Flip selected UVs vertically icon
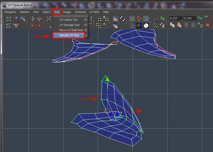 pyautogui.click(x=39, y=19)
